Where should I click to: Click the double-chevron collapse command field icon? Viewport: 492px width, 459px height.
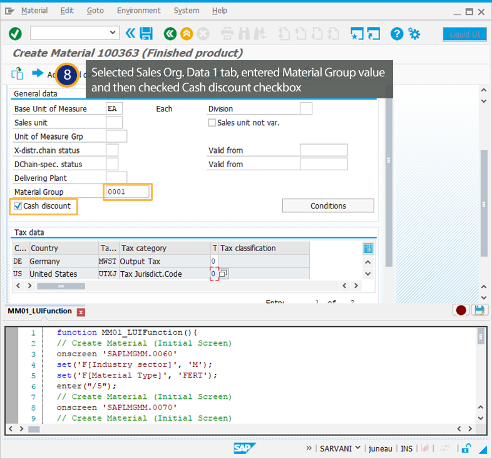(130, 33)
